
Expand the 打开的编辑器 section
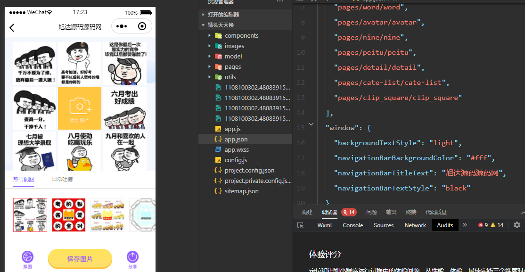coord(203,15)
